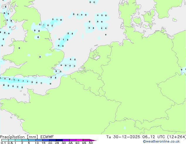The height and width of the screenshot is (144, 186).
Task: Click the above-50 mm arrow-shaped legend tip
Action: pos(93,140)
